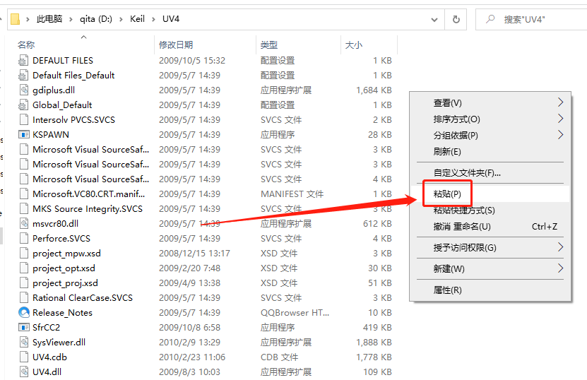Expand the chevron before 此电脑 breadcrumb
The width and height of the screenshot is (587, 380).
[28, 19]
